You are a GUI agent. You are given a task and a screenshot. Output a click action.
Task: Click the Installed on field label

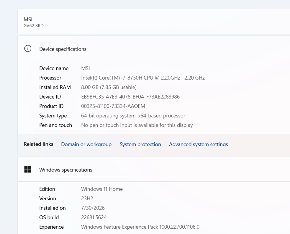tap(53, 208)
